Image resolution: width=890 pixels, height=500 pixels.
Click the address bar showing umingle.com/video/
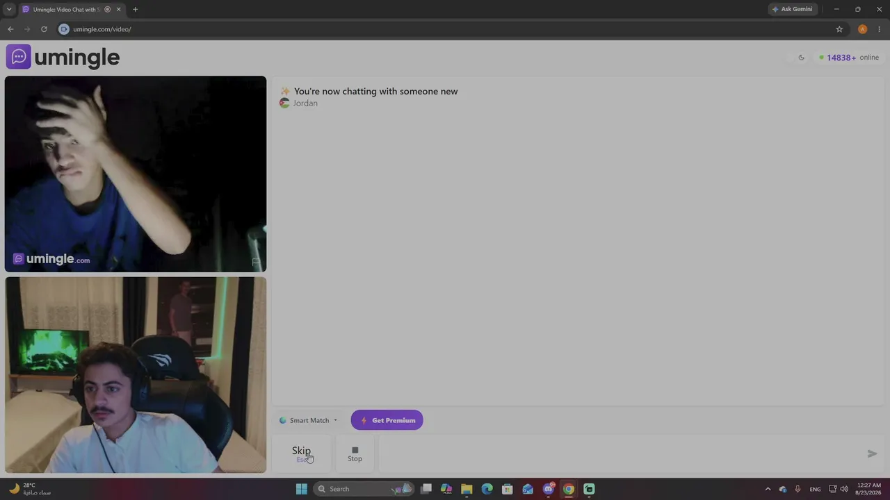tap(445, 29)
